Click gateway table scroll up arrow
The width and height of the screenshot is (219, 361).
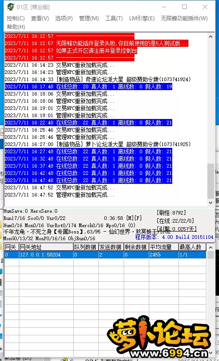tap(211, 247)
